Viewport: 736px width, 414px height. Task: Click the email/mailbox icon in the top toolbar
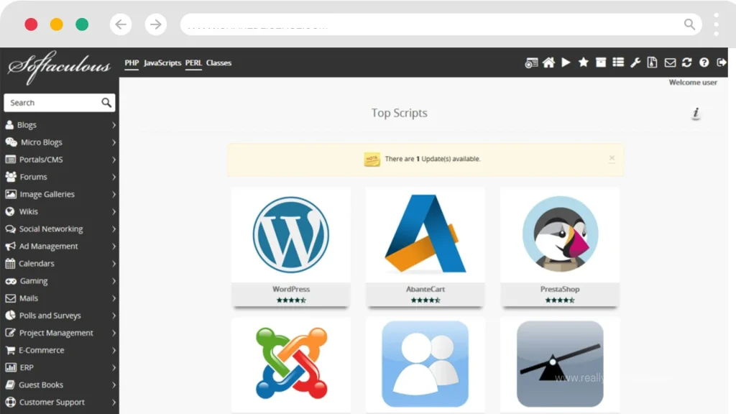click(670, 63)
